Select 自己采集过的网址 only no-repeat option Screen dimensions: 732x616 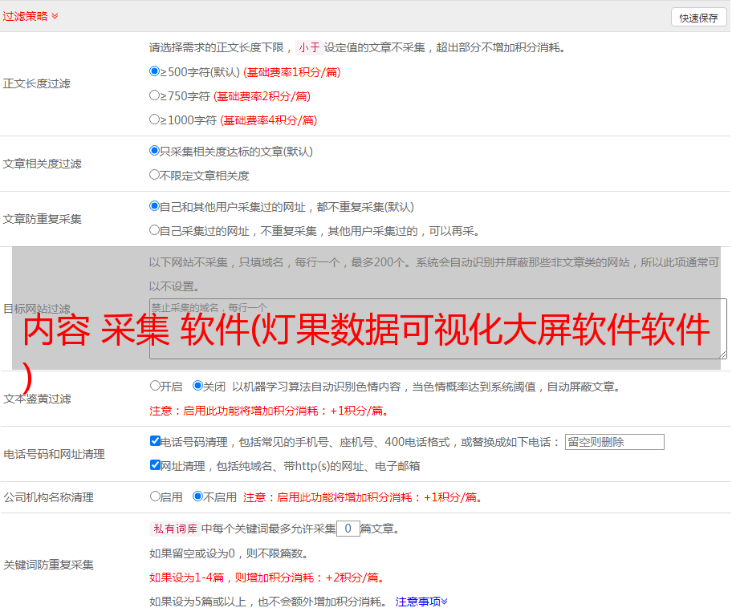tap(155, 230)
